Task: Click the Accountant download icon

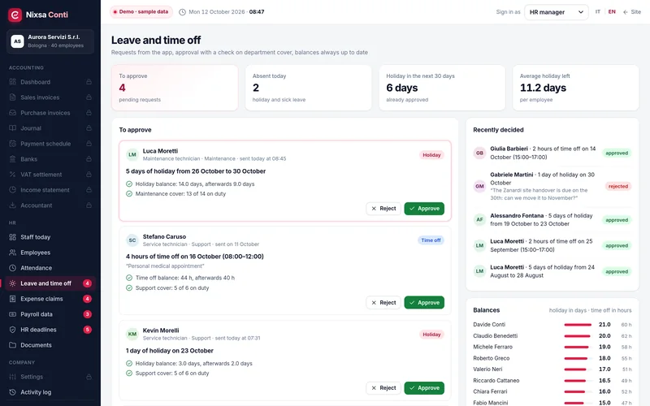Action: tap(12, 205)
